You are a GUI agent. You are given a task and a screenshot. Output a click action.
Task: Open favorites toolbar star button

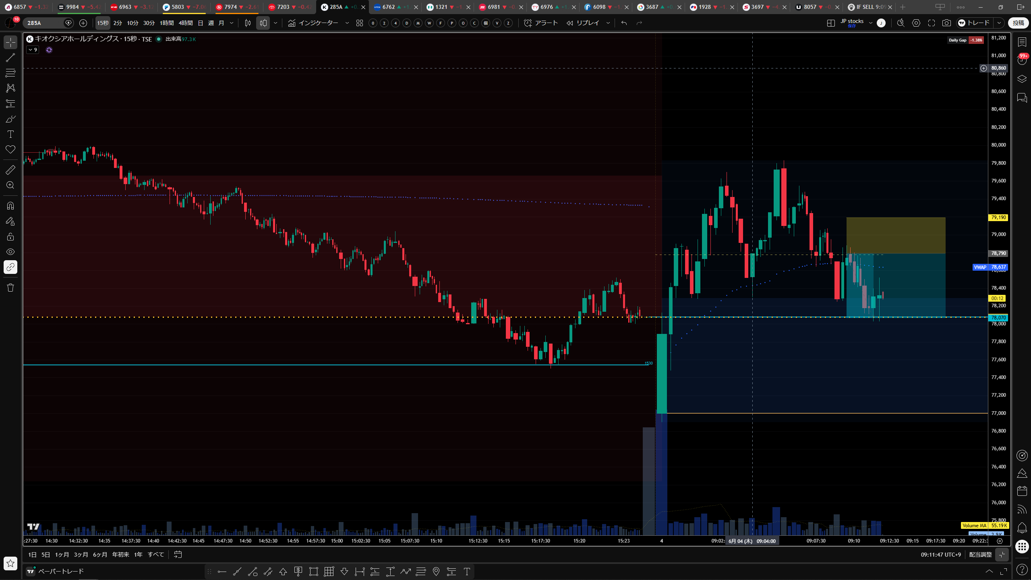point(10,563)
